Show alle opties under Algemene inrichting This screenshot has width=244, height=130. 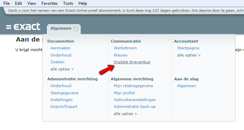(125, 114)
